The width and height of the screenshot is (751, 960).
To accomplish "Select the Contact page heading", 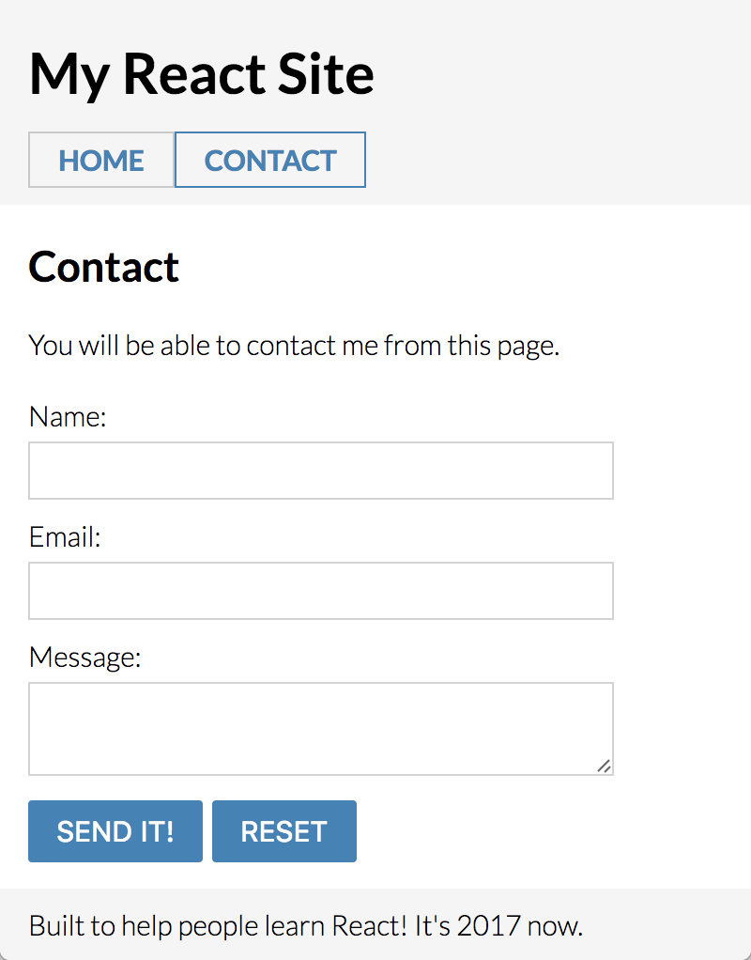I will (x=103, y=268).
